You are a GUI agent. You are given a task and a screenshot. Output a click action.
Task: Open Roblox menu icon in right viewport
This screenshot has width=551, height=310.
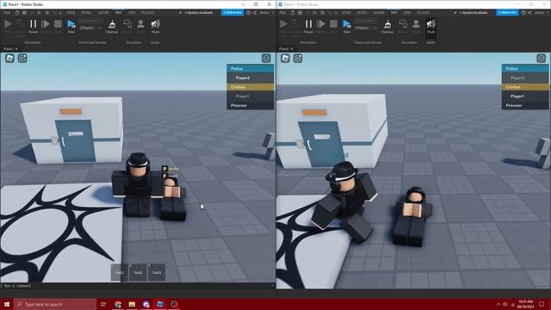[285, 59]
